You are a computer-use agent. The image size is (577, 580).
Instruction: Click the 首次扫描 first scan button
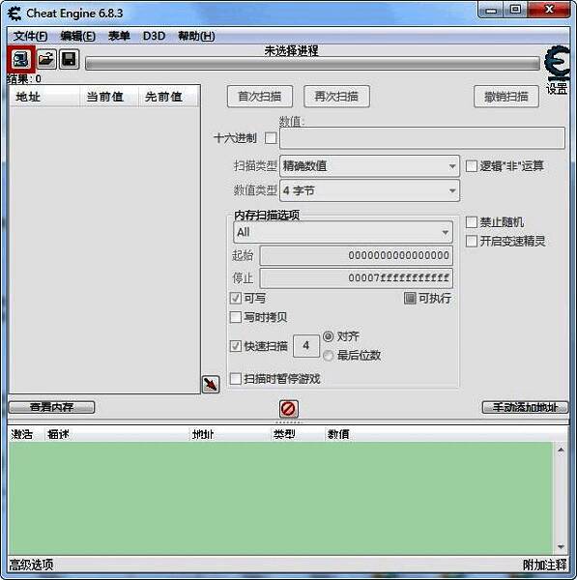pos(260,97)
